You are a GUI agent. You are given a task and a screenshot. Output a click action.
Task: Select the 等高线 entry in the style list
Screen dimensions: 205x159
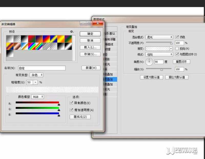pos(111,44)
